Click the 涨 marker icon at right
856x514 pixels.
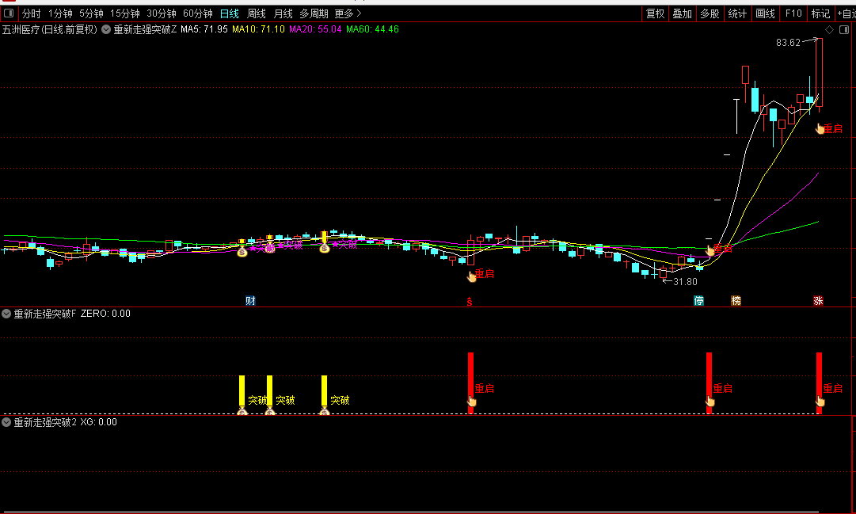point(818,300)
